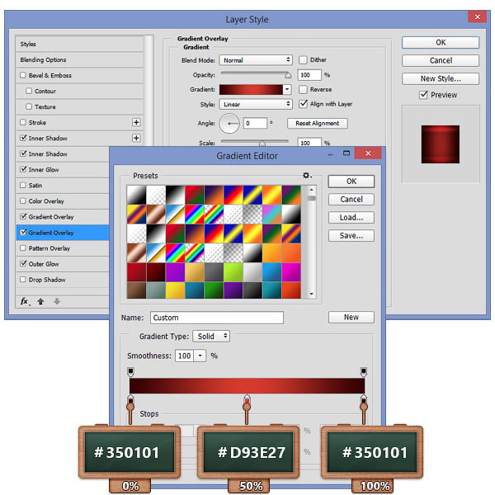
Task: Maximize the Gradient Editor window
Action: tap(346, 153)
